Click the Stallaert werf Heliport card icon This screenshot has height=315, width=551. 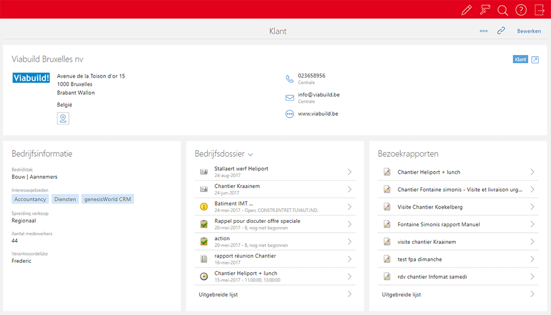tap(204, 172)
